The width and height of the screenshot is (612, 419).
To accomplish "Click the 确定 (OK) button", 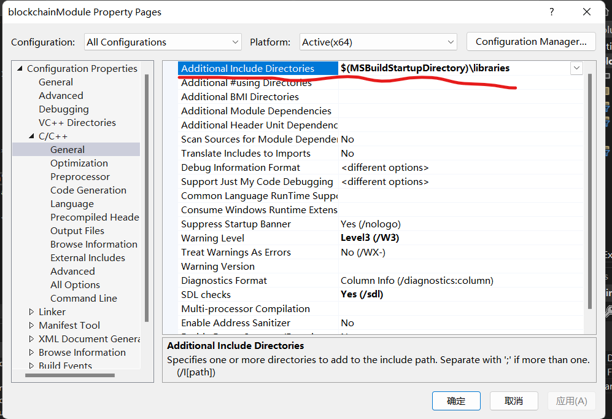I will pyautogui.click(x=456, y=401).
